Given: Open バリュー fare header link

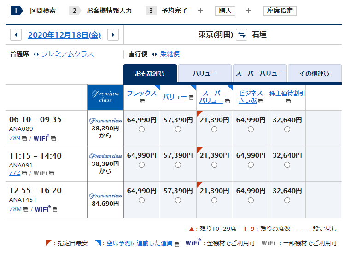Looking at the screenshot, I should [175, 97].
